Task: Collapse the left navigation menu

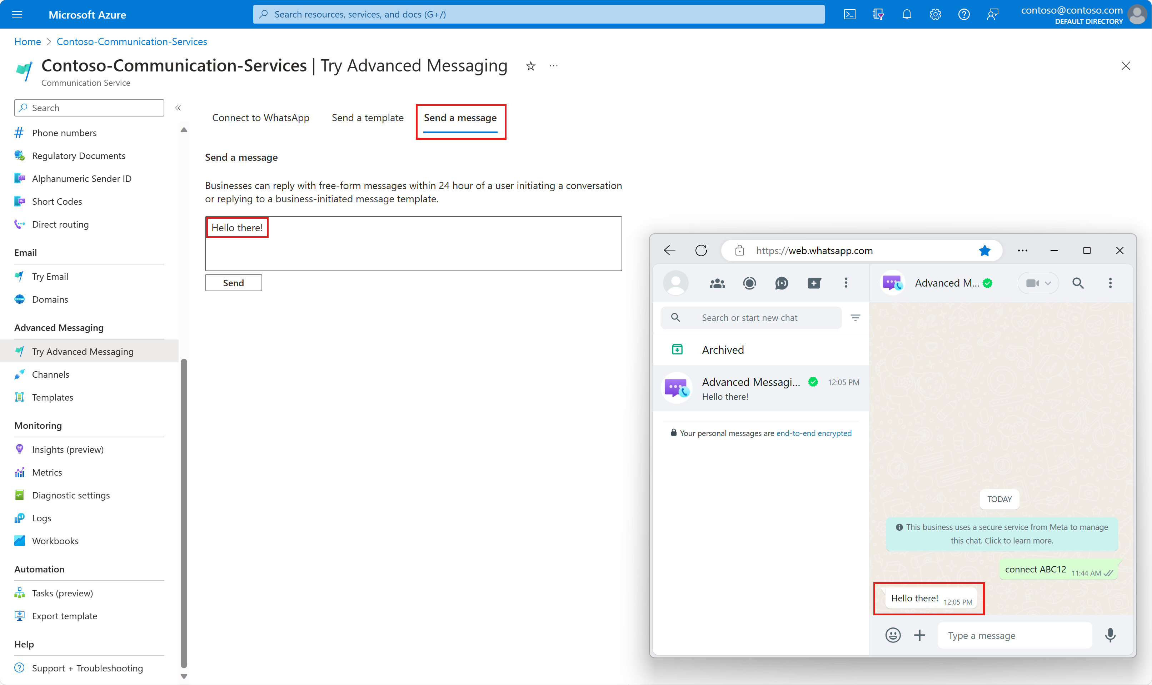Action: [178, 108]
